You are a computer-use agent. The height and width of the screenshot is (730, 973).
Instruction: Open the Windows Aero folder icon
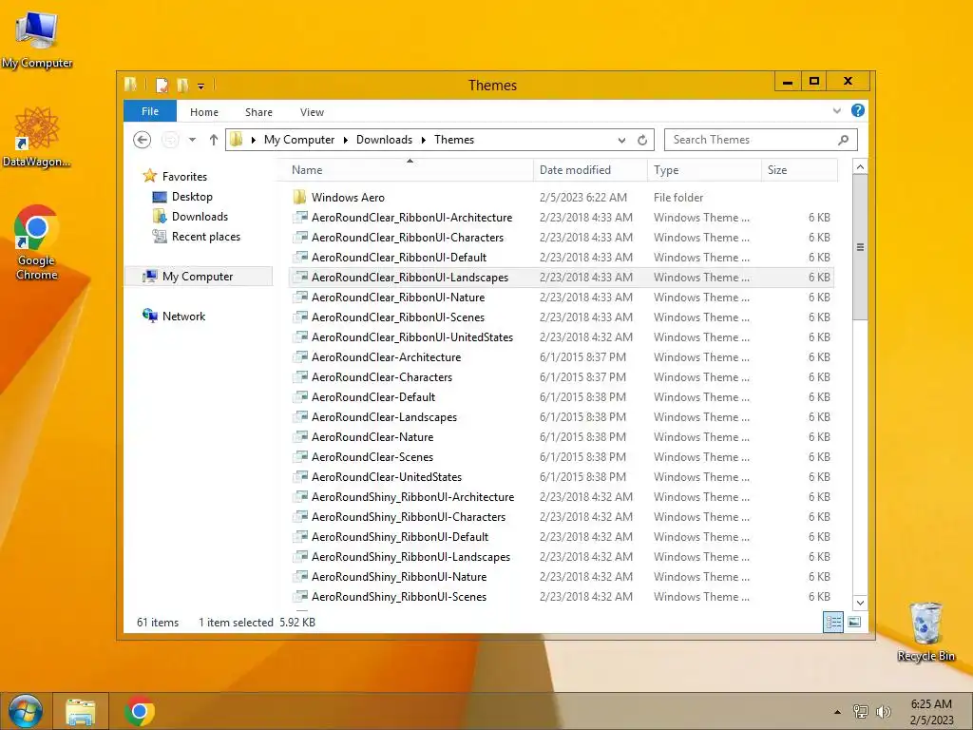[x=299, y=198]
